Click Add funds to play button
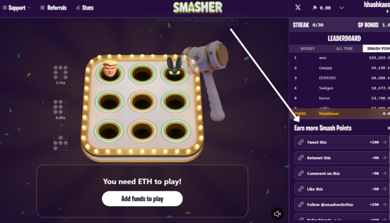This screenshot has width=390, height=223. [x=142, y=199]
